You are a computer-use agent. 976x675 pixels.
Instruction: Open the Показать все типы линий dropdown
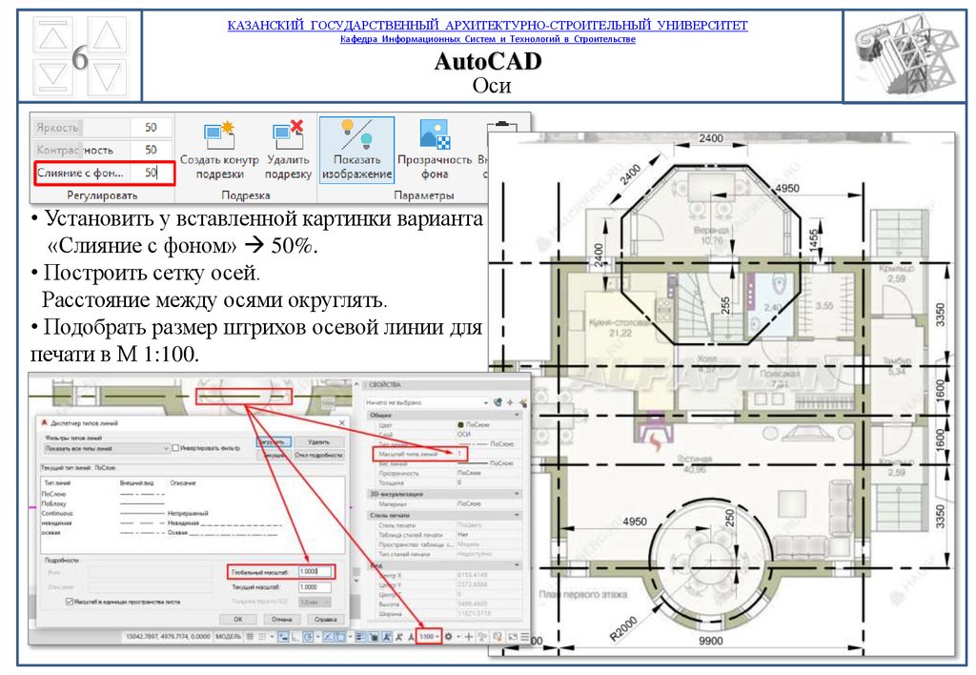coord(107,448)
